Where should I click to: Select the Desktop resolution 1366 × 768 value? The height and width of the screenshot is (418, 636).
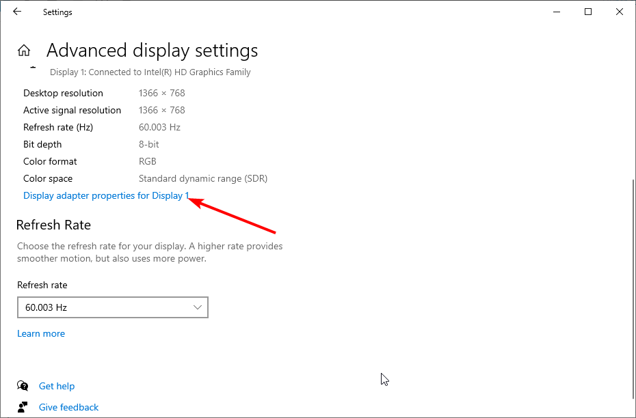pos(162,93)
